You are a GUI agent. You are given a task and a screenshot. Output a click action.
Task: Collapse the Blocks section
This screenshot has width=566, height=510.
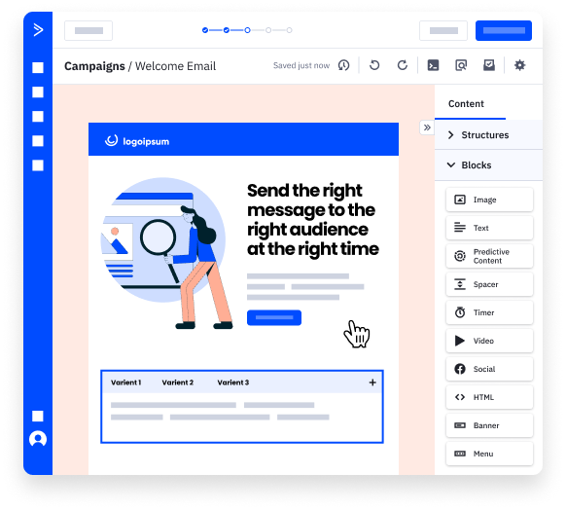[488, 165]
